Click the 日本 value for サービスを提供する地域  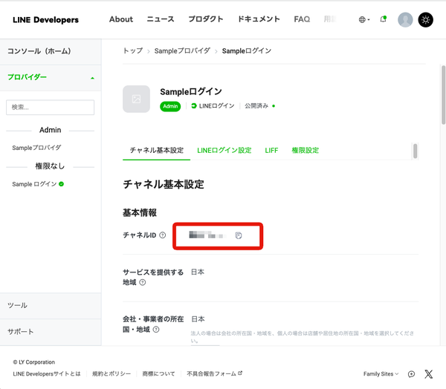coord(198,272)
